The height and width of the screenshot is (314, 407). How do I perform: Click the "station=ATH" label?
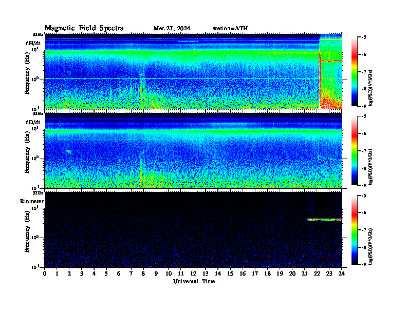pos(230,28)
